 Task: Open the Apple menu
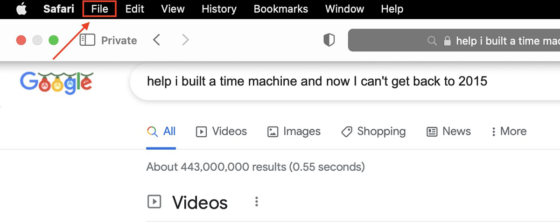point(21,9)
